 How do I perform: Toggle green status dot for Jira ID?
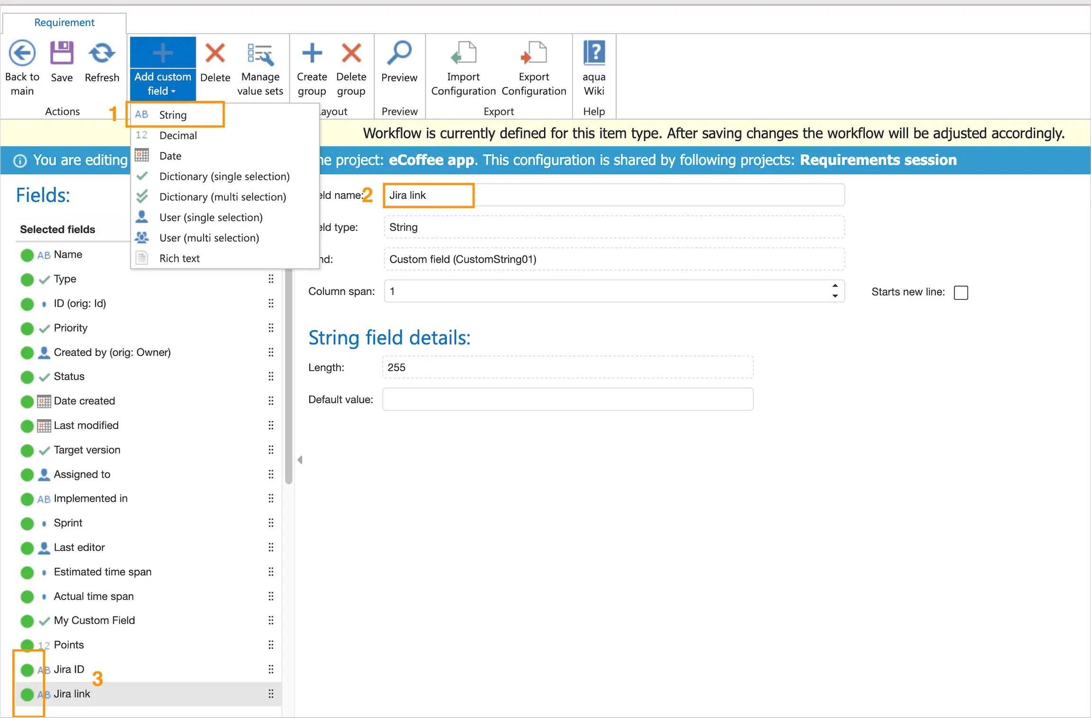(x=27, y=670)
